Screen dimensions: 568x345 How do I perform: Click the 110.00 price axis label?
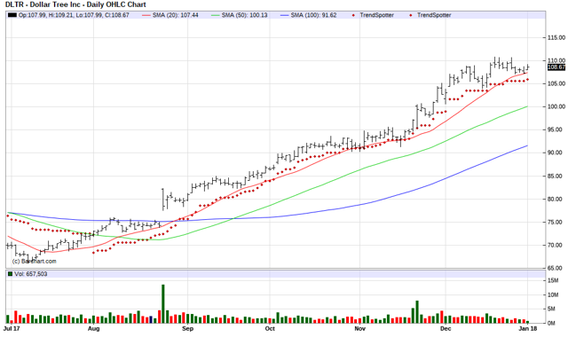click(x=556, y=60)
